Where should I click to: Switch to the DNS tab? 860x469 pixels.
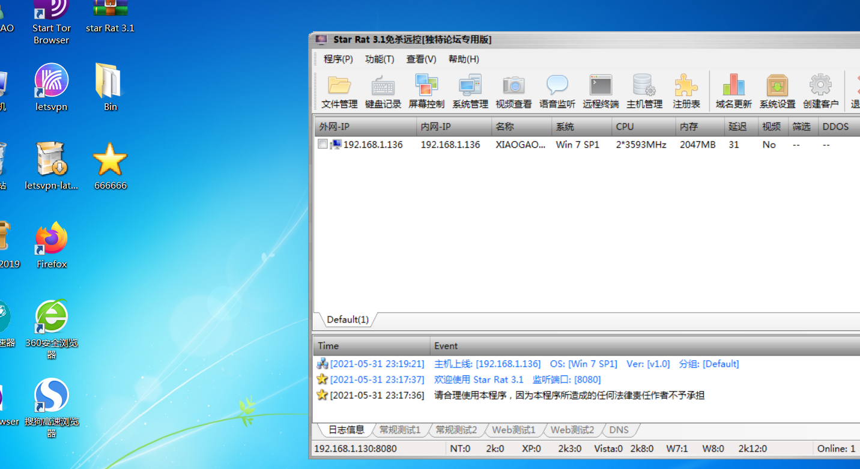[x=619, y=429]
